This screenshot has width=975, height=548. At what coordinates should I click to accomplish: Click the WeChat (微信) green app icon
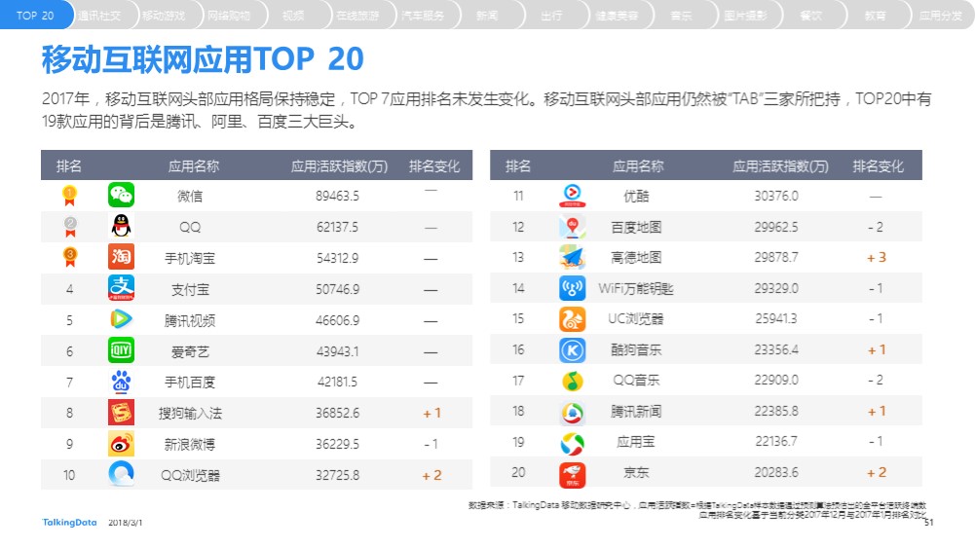121,195
